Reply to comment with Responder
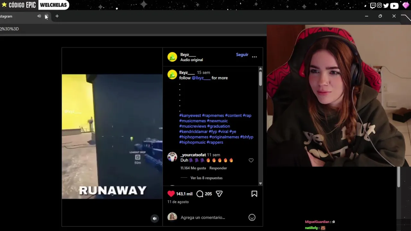Viewport: 411px width, 231px height. (218, 168)
